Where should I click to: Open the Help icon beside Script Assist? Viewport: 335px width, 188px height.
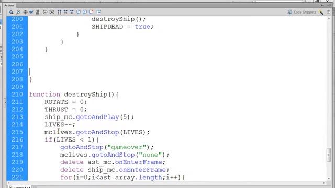[x=329, y=12]
